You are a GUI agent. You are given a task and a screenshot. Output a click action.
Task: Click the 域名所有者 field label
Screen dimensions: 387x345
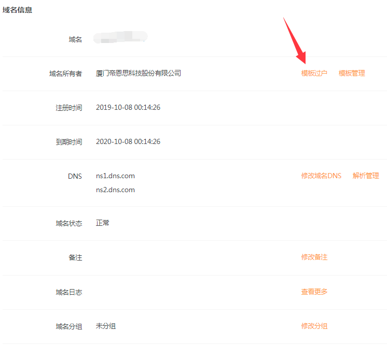pyautogui.click(x=65, y=74)
